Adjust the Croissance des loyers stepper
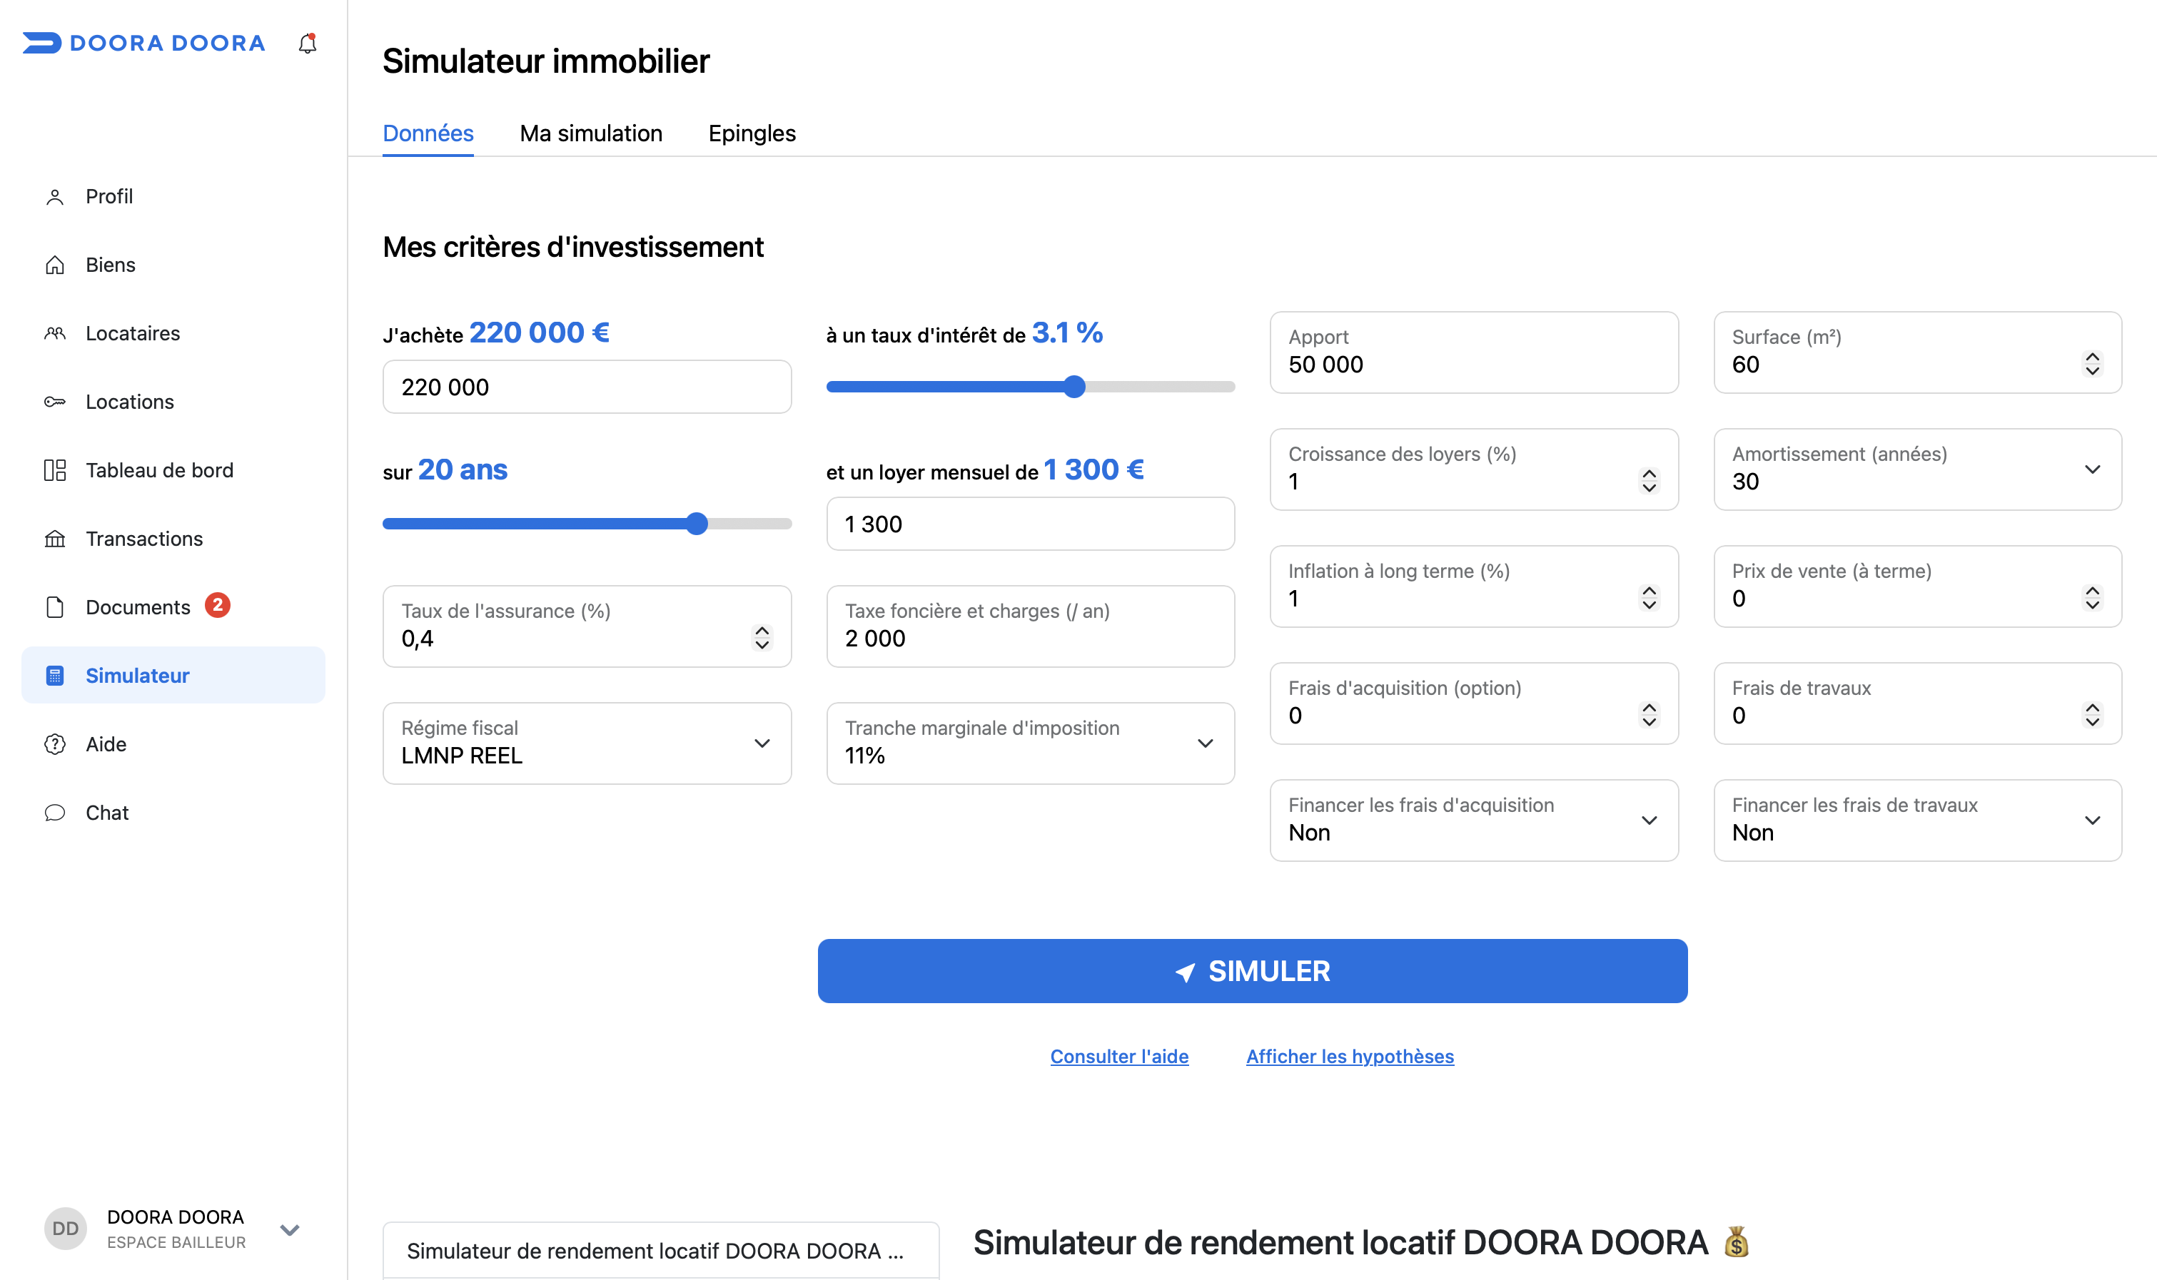 pyautogui.click(x=1649, y=480)
